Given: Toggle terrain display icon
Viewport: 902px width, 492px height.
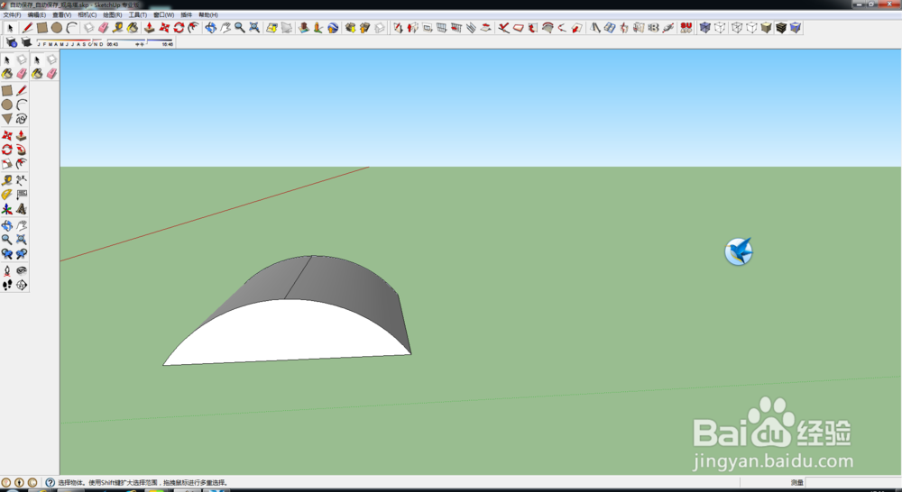Looking at the screenshot, I should (x=287, y=28).
